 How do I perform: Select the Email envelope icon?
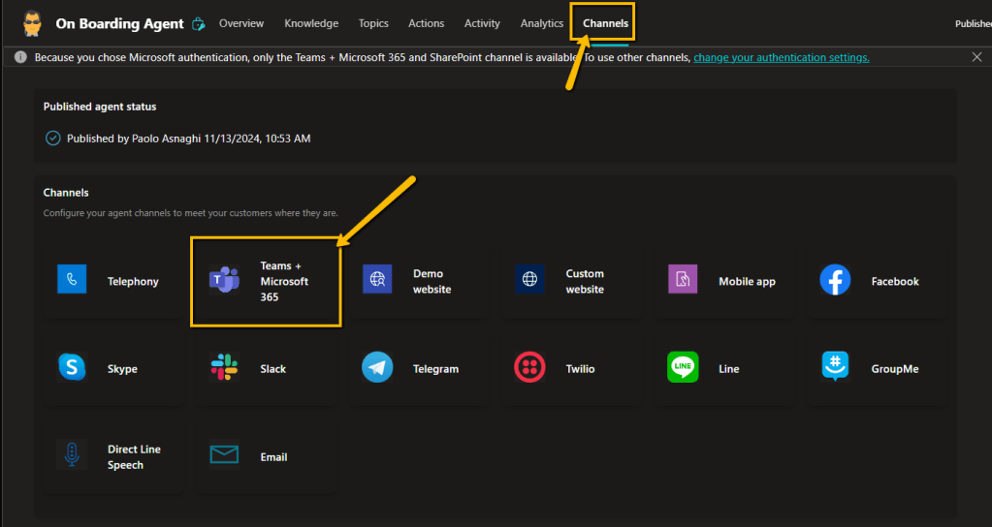click(225, 455)
